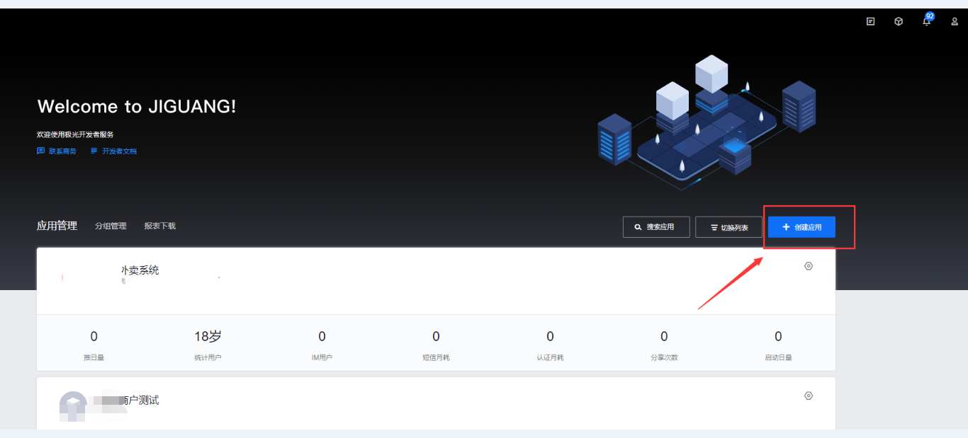Switch to the 分组管理 tab
968x438 pixels.
pyautogui.click(x=111, y=226)
